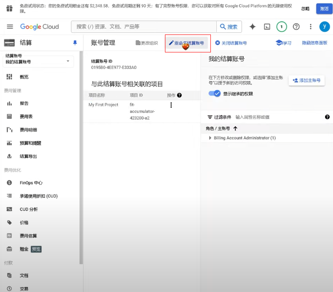Click 激活 activate button
This screenshot has width=333, height=292.
[324, 8]
